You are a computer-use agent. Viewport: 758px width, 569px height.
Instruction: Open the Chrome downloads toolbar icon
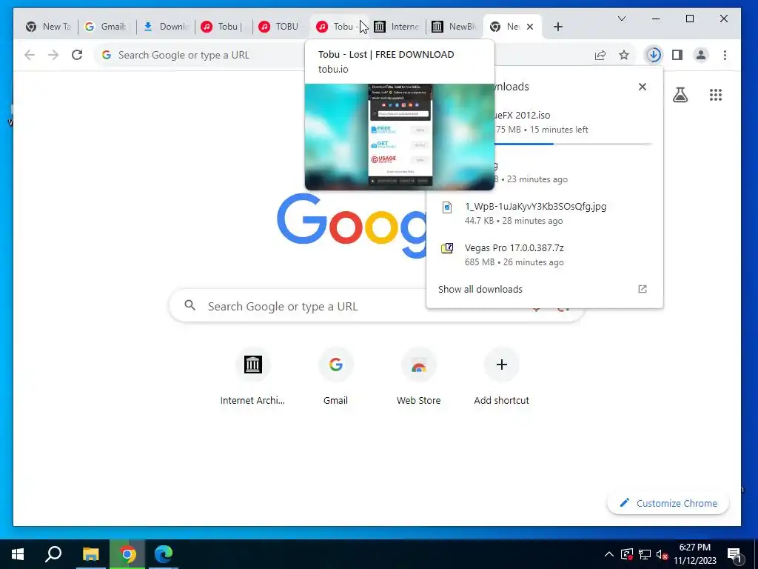click(654, 55)
